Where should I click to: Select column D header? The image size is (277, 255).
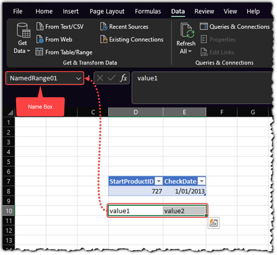pos(136,112)
